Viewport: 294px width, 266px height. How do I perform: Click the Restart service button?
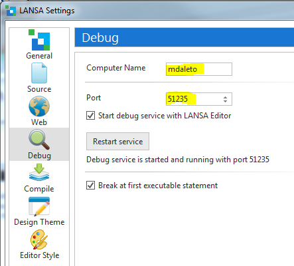(x=117, y=142)
